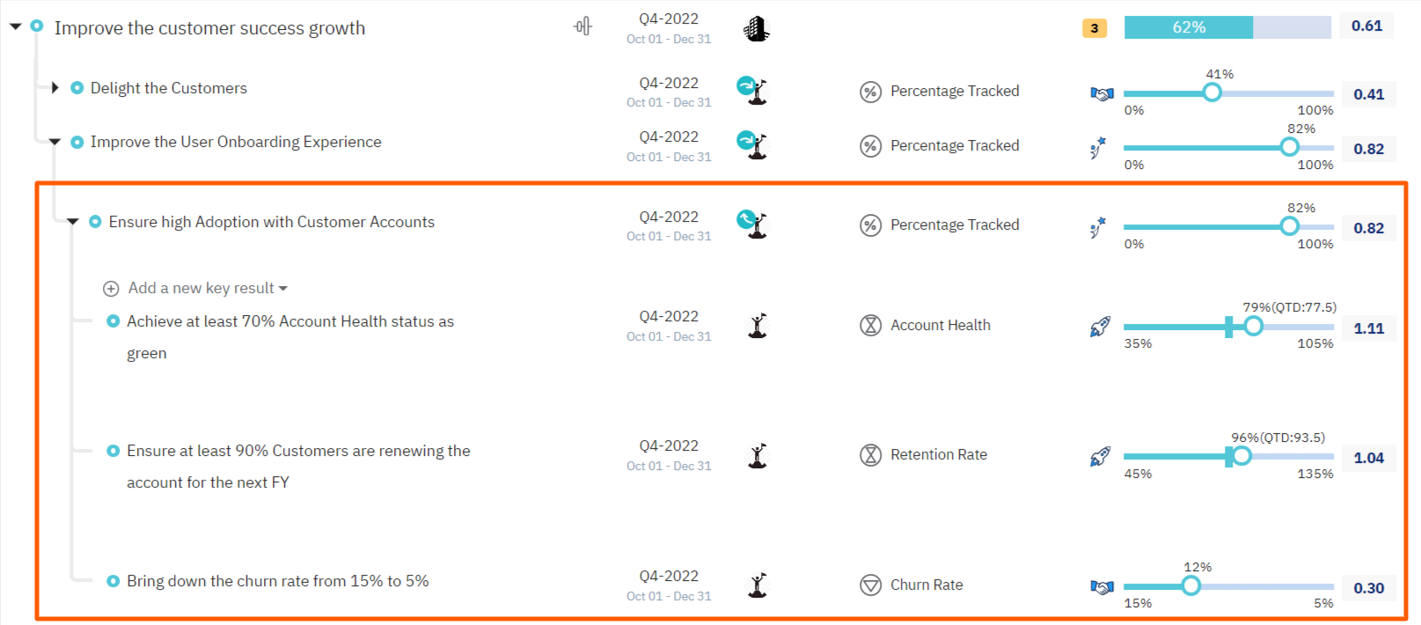The image size is (1421, 625).
Task: Click the owner icon on churn rate row
Action: click(758, 585)
